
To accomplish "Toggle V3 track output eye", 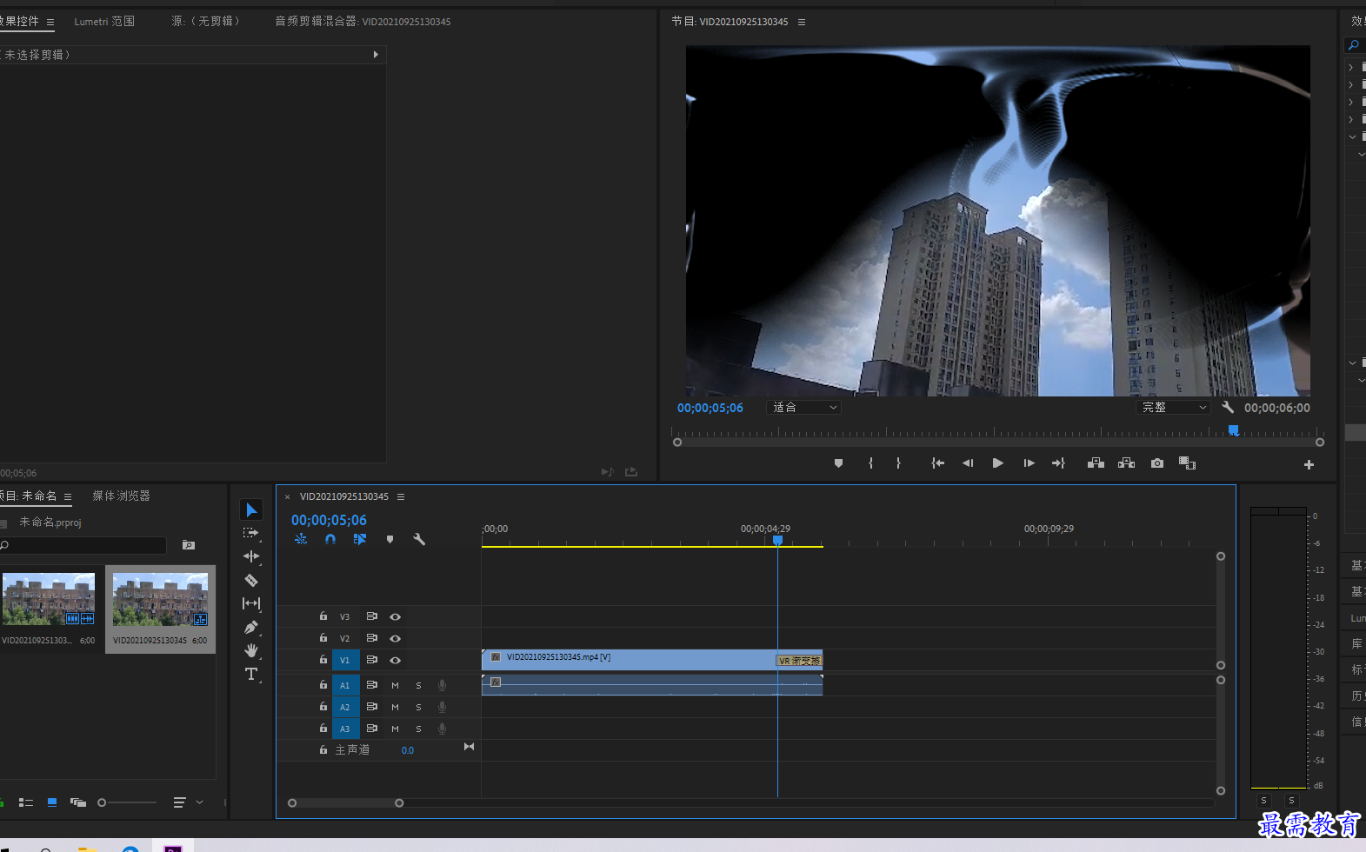I will [x=395, y=616].
